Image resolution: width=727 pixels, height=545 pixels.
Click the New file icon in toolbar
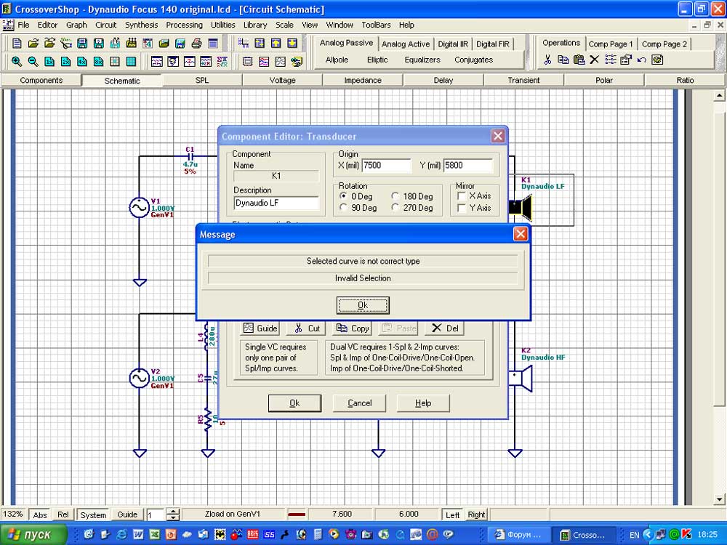(17, 44)
